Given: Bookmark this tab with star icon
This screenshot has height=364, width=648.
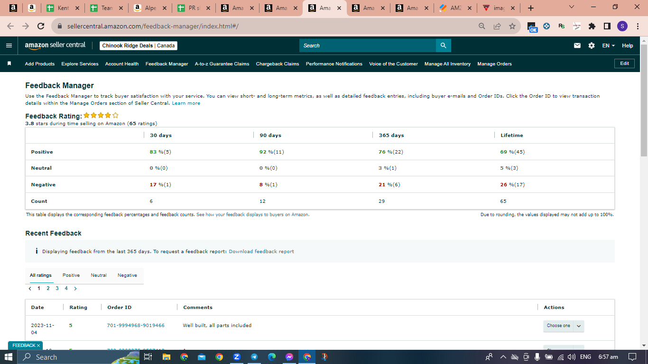Looking at the screenshot, I should tap(512, 26).
